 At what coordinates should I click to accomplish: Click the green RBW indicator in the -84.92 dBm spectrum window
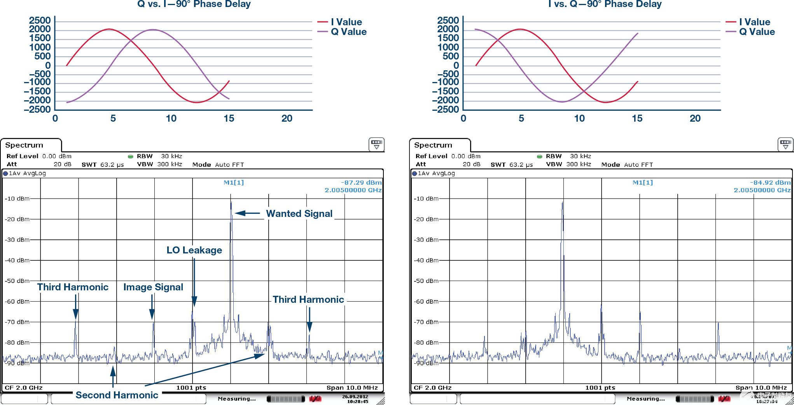coord(540,157)
